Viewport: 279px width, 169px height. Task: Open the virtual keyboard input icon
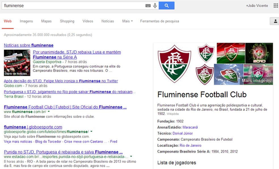coord(148,5)
